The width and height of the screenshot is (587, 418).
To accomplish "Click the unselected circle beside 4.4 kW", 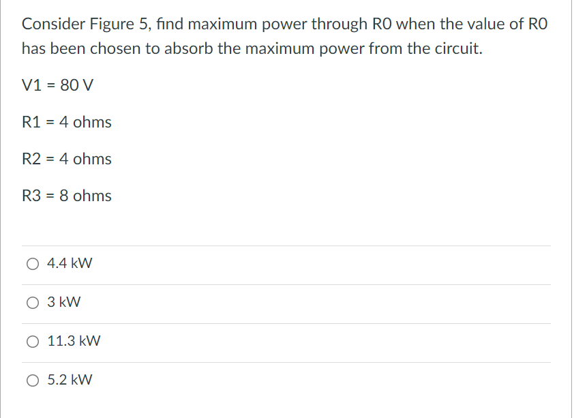I will [x=32, y=264].
